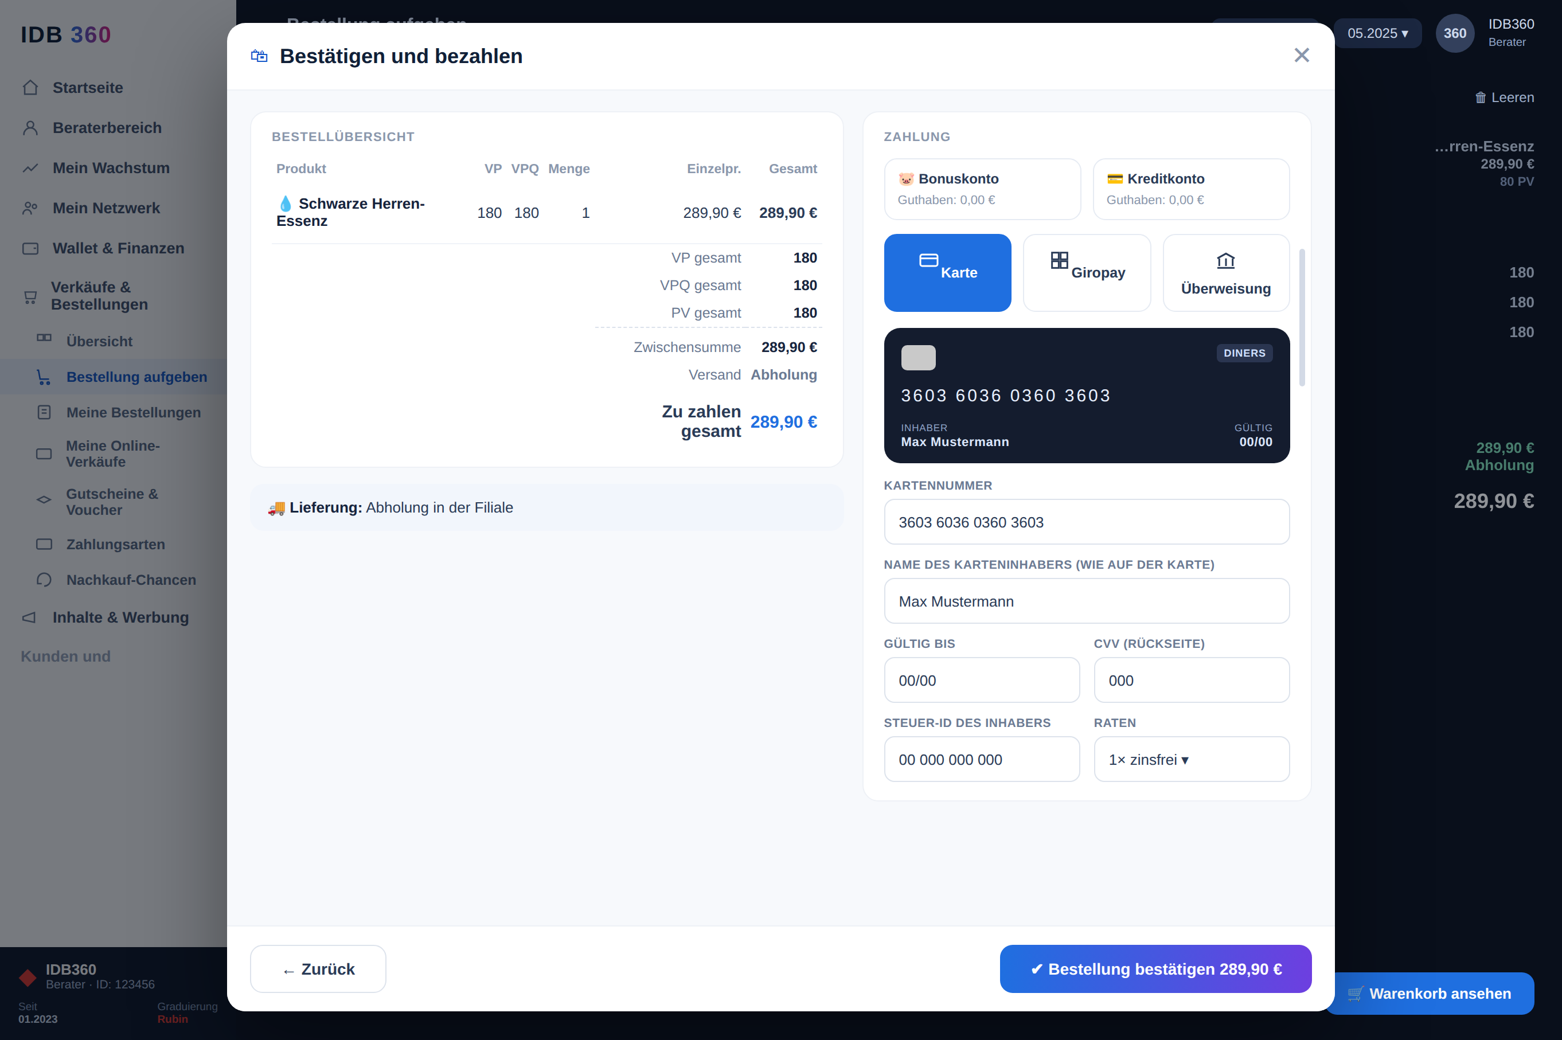Viewport: 1562px width, 1040px height.
Task: Confirm order Bestellung bestätigen 289,90 €
Action: pyautogui.click(x=1155, y=968)
